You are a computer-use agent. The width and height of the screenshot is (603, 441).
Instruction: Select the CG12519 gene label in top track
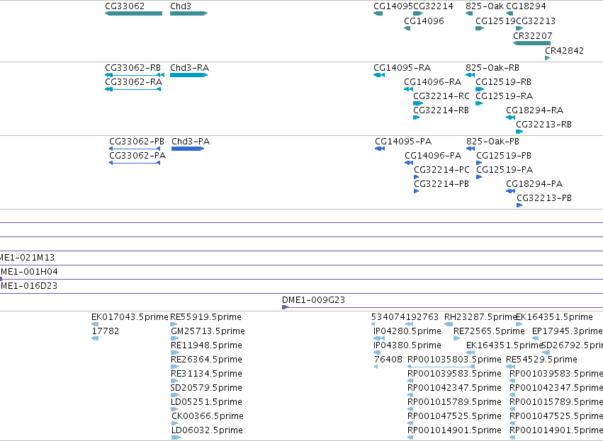(495, 21)
